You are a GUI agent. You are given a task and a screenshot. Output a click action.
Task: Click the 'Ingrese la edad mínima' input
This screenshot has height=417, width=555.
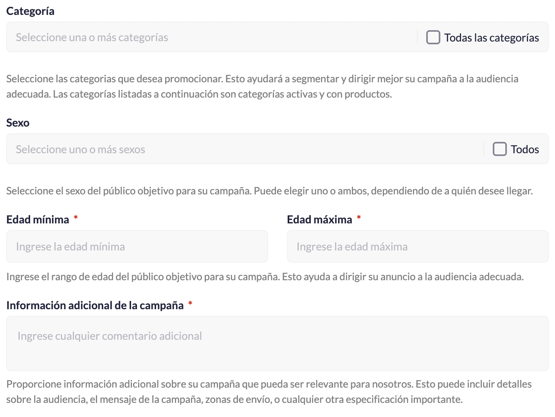pos(137,247)
